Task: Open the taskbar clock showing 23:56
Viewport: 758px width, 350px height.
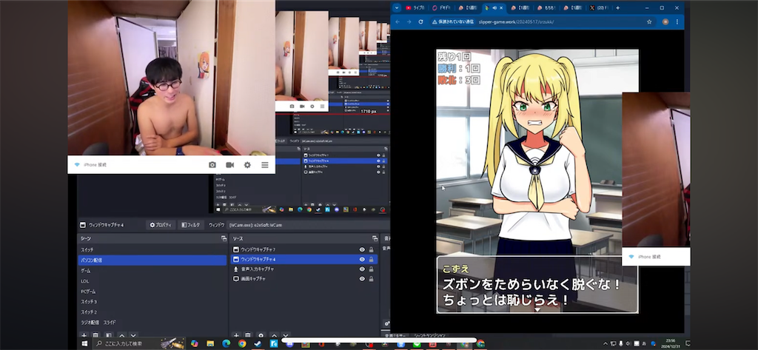Action: [671, 344]
